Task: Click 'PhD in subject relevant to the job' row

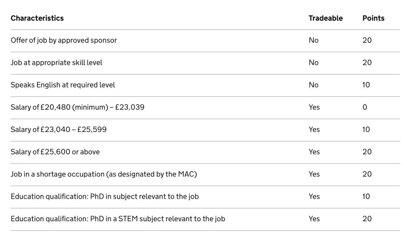Action: 104,196
